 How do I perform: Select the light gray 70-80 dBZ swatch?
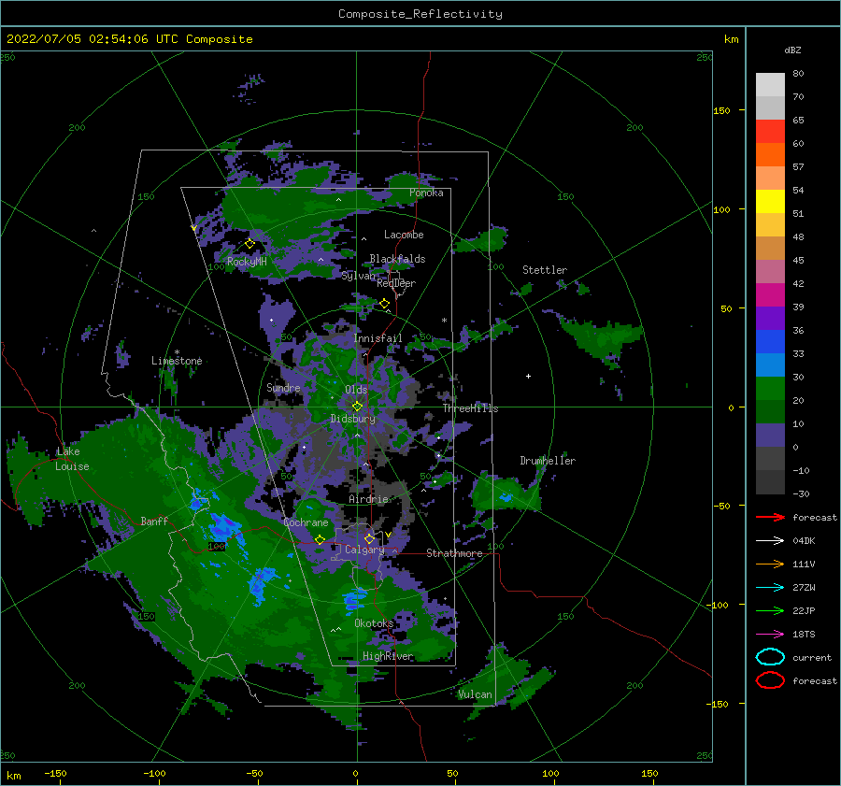[x=770, y=85]
